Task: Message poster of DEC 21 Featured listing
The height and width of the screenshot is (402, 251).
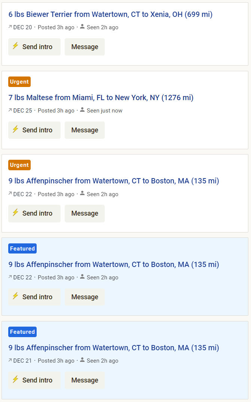Action: [x=85, y=380]
